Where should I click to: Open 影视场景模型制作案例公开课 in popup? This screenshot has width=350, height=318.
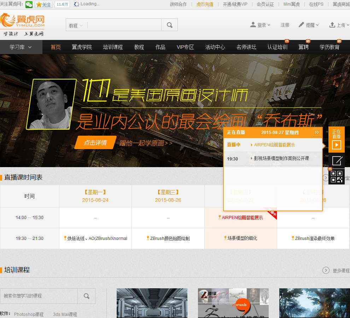click(281, 158)
